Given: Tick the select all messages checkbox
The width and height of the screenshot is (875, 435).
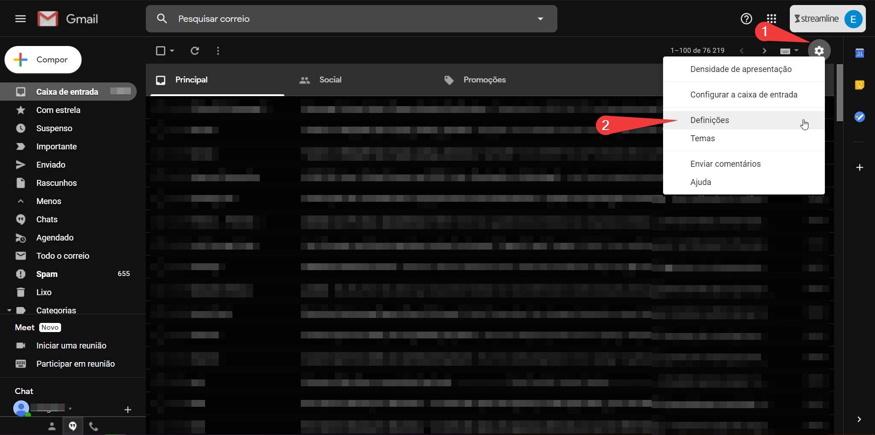Looking at the screenshot, I should (160, 51).
